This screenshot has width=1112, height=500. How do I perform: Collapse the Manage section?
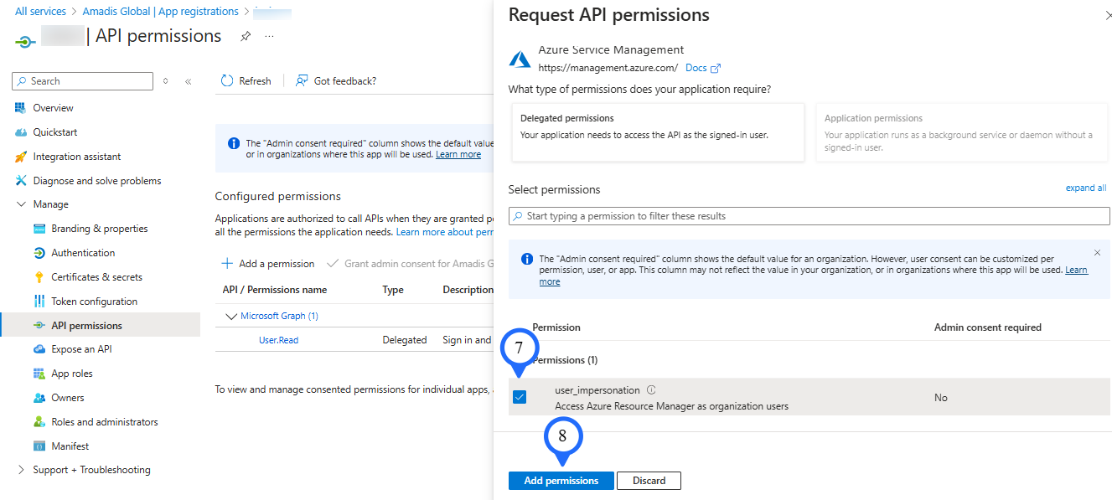pos(21,204)
